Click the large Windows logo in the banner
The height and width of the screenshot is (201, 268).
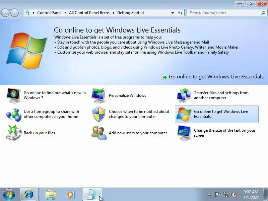click(x=26, y=51)
